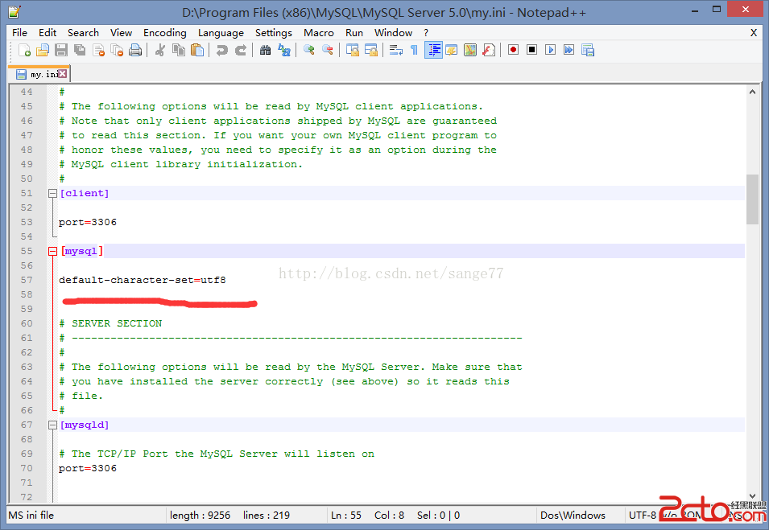
Task: Click the Save All icon
Action: pos(80,50)
